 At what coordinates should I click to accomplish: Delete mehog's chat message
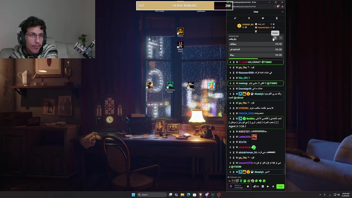[x=230, y=83]
